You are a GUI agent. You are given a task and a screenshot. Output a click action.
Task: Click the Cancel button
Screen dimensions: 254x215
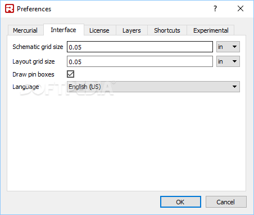coord(226,202)
